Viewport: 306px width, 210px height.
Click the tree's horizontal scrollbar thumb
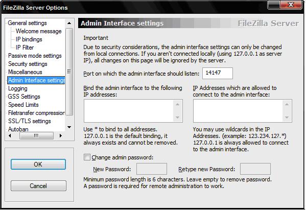(x=36, y=135)
